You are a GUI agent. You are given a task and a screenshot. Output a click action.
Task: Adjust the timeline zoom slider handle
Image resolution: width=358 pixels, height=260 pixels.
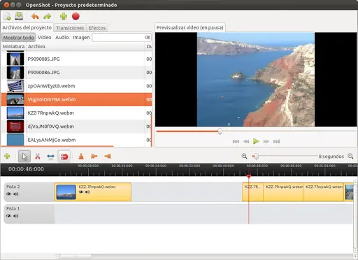[256, 157]
